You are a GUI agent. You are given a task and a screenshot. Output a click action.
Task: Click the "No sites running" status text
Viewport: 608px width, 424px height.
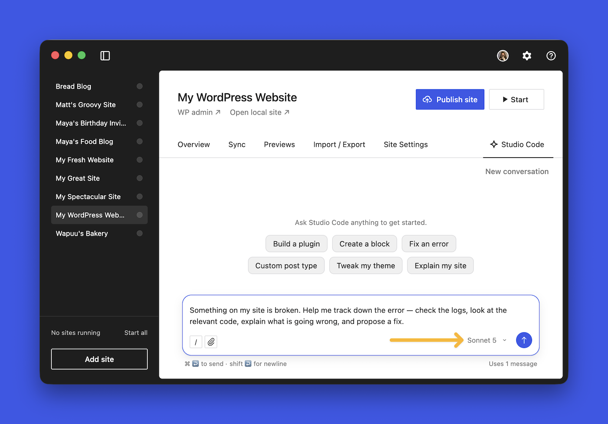(76, 333)
